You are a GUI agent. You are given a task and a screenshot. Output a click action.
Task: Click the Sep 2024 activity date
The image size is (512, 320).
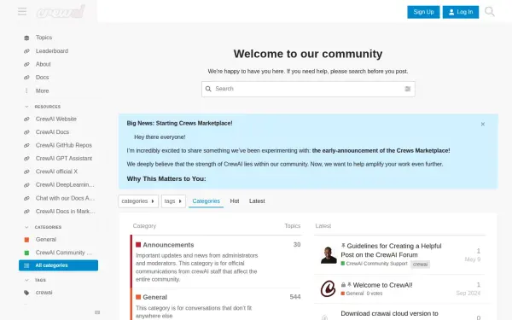click(468, 294)
